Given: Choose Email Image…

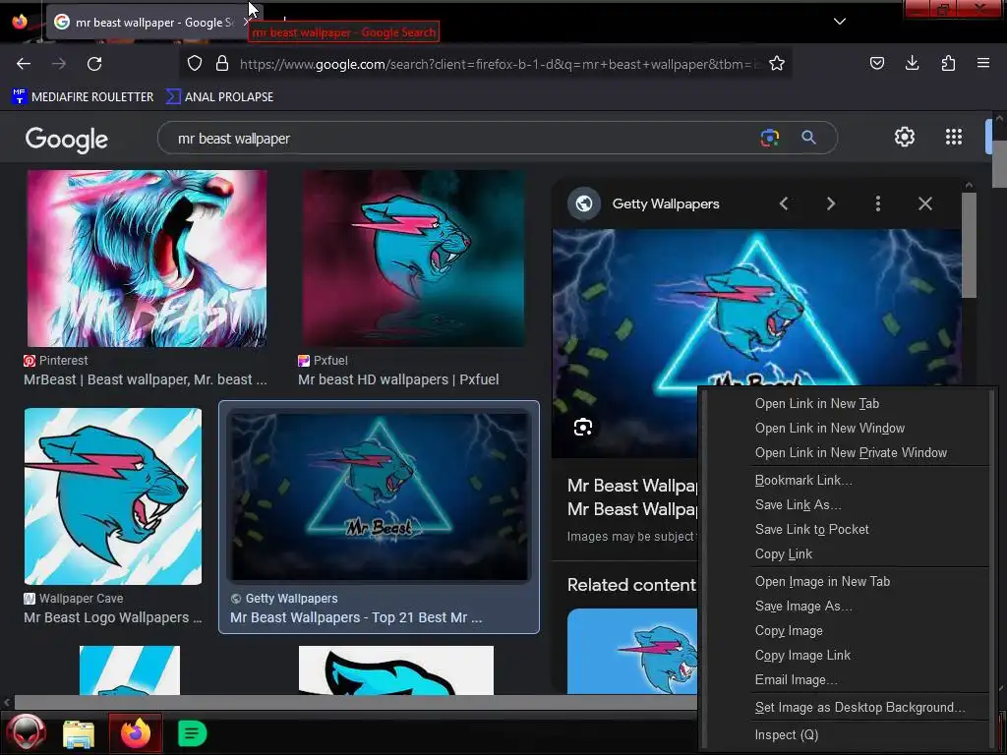Looking at the screenshot, I should click(796, 680).
